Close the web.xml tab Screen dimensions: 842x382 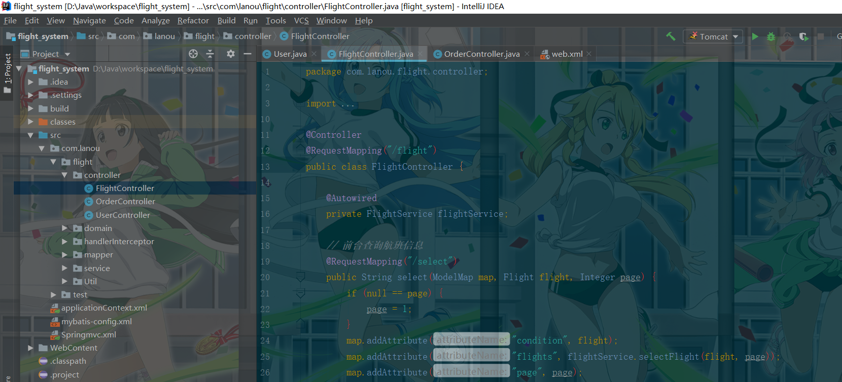[x=589, y=54]
